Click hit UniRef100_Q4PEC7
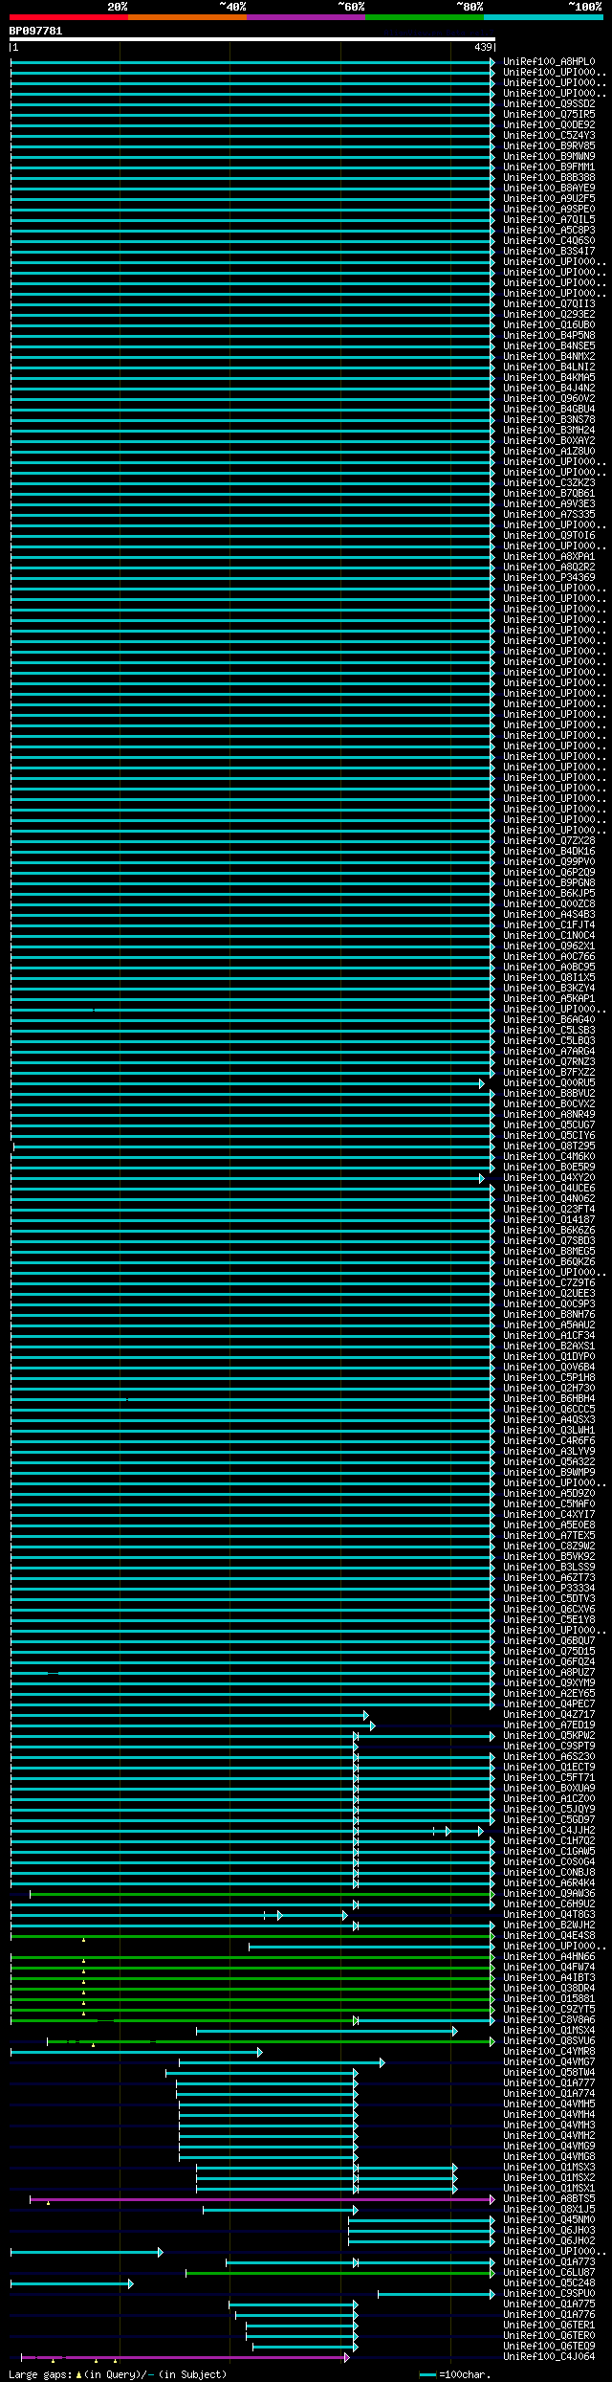The width and height of the screenshot is (612, 2382). pos(549,1704)
